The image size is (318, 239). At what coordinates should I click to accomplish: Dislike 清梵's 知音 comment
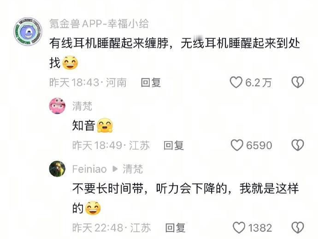[x=298, y=145]
